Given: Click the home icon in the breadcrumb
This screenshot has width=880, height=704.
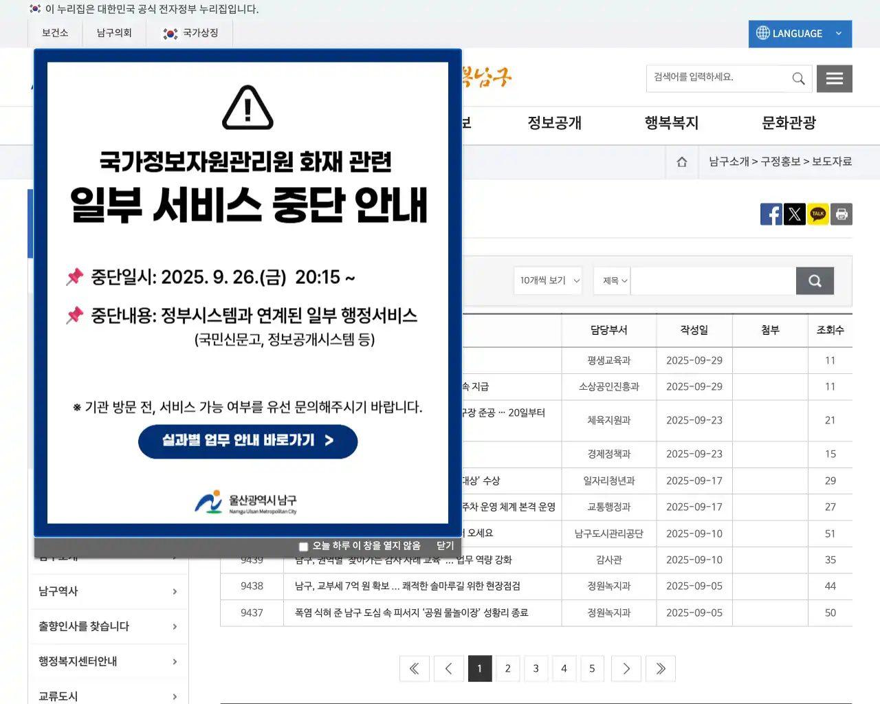Looking at the screenshot, I should (x=682, y=162).
